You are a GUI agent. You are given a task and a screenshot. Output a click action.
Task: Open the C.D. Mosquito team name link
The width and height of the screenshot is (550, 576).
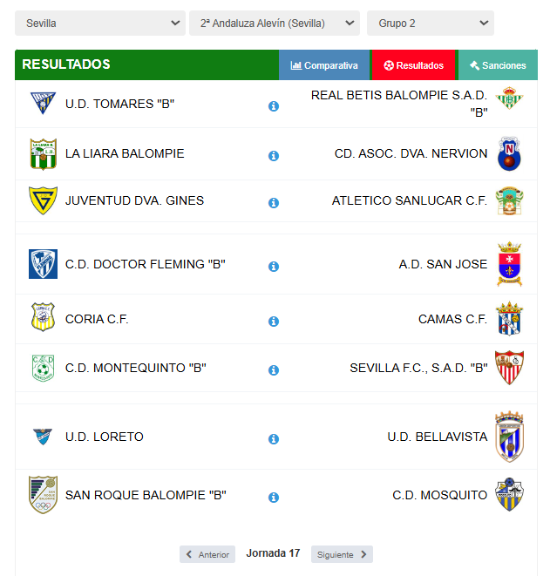pos(440,495)
